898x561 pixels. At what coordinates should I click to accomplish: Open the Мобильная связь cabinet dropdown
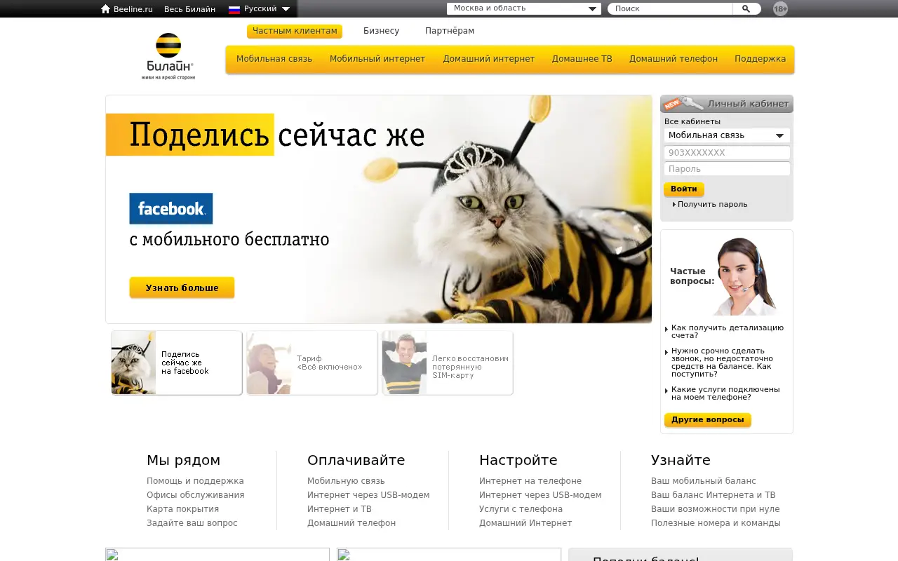click(727, 135)
